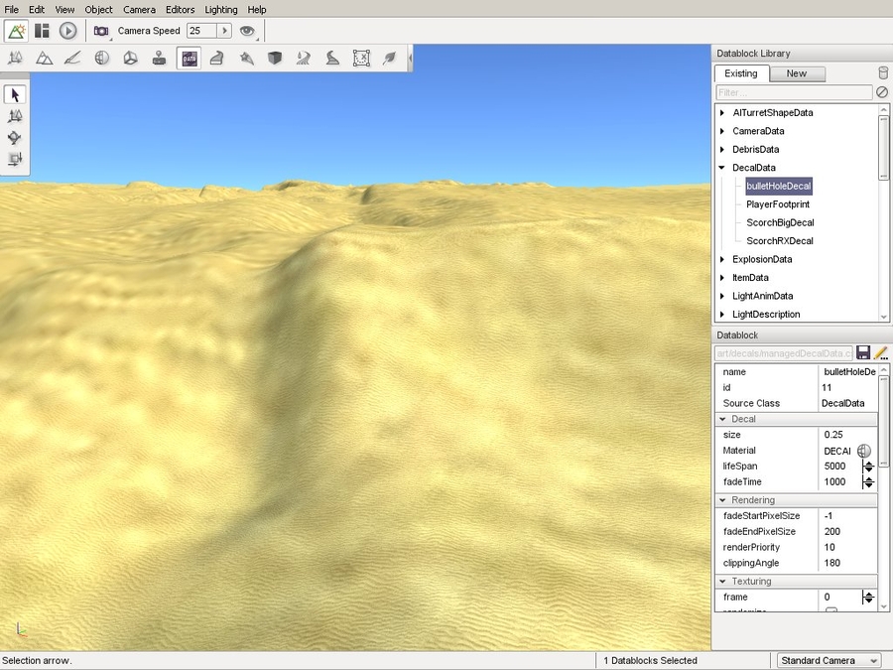
Task: Open the Mission Area editor icon
Action: (361, 59)
